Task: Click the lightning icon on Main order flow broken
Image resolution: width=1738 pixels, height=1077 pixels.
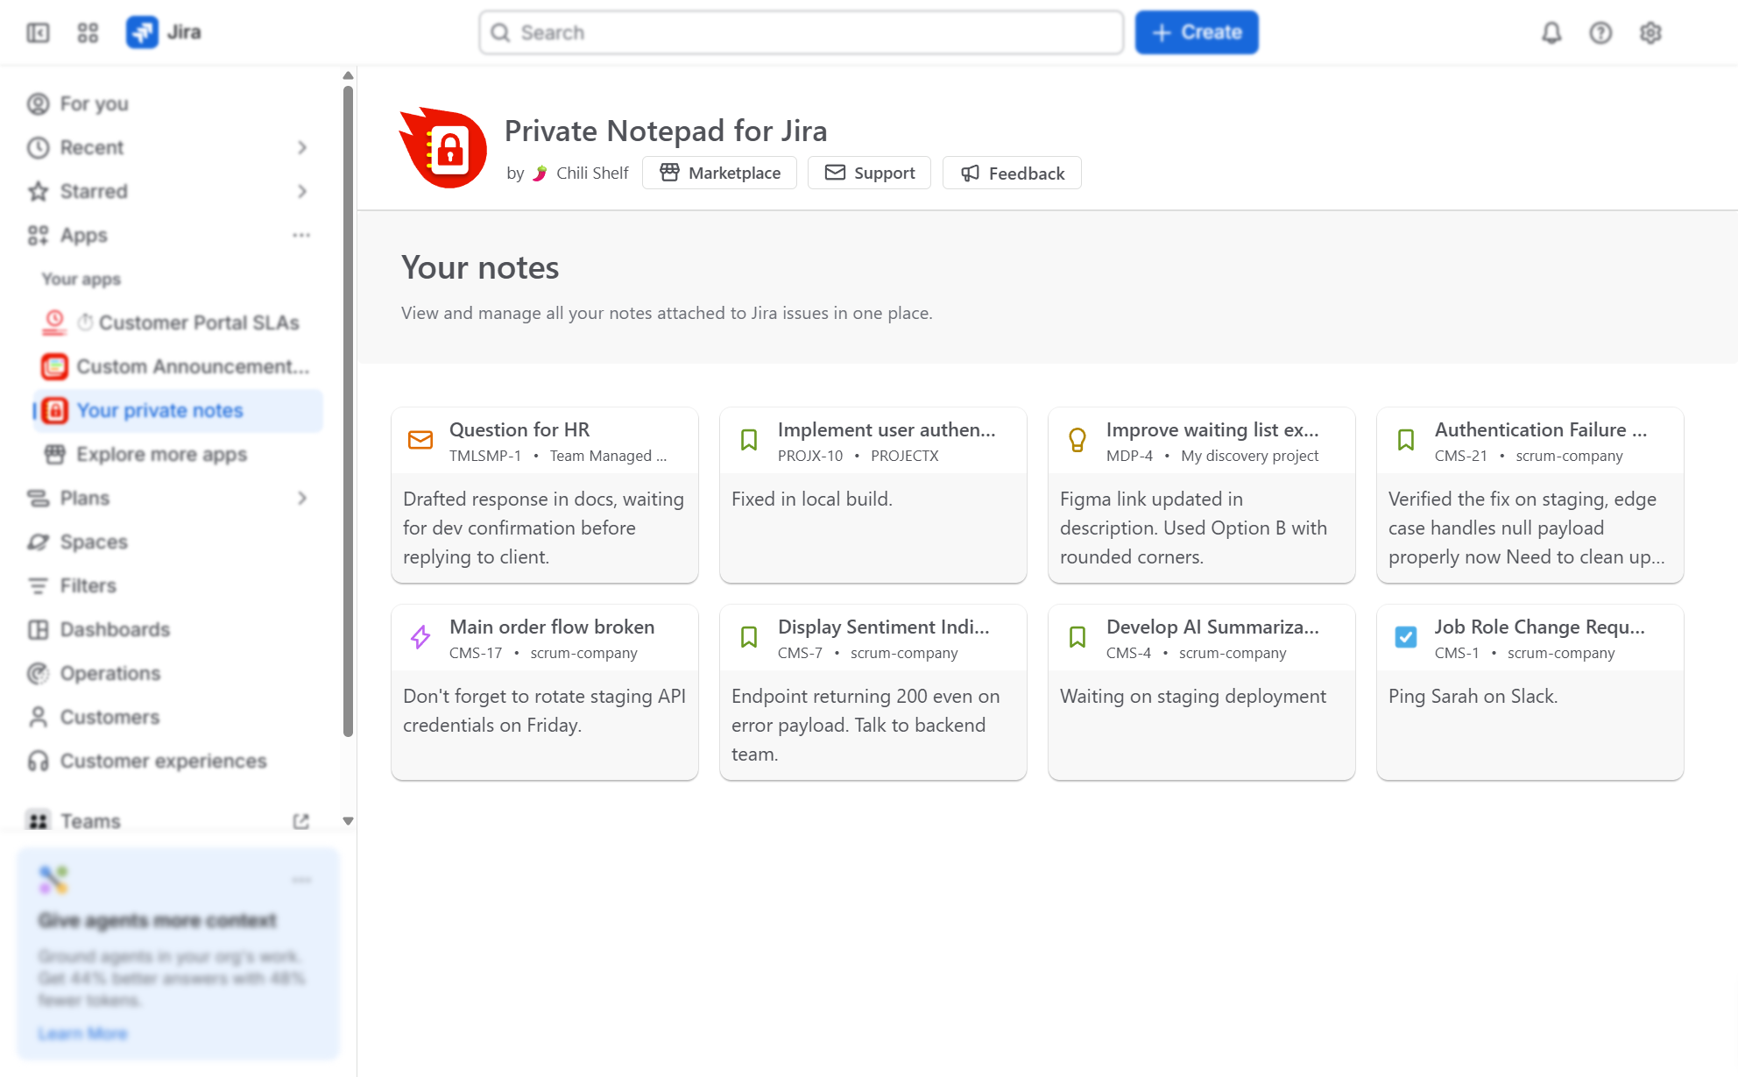Action: coord(420,637)
